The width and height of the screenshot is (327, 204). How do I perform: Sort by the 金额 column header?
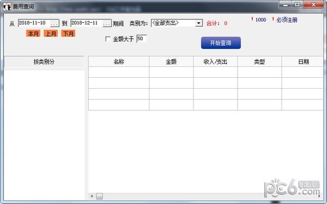(171, 61)
